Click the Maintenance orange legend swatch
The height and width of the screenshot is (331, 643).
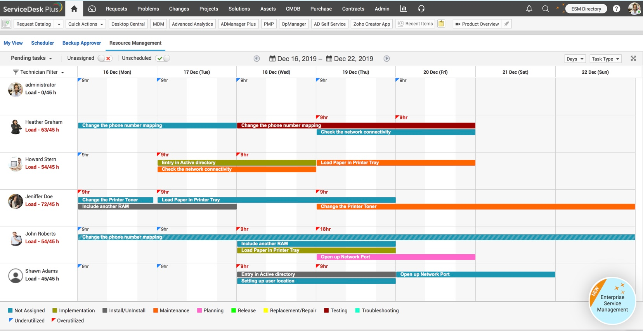pyautogui.click(x=156, y=310)
